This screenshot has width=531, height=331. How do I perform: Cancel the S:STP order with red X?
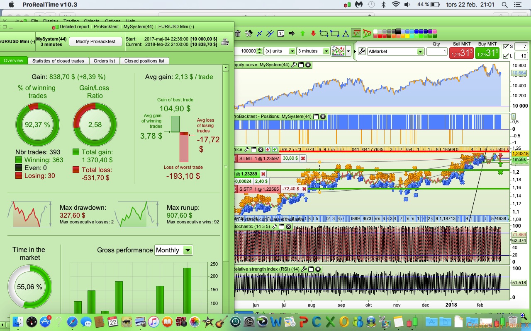coord(304,189)
